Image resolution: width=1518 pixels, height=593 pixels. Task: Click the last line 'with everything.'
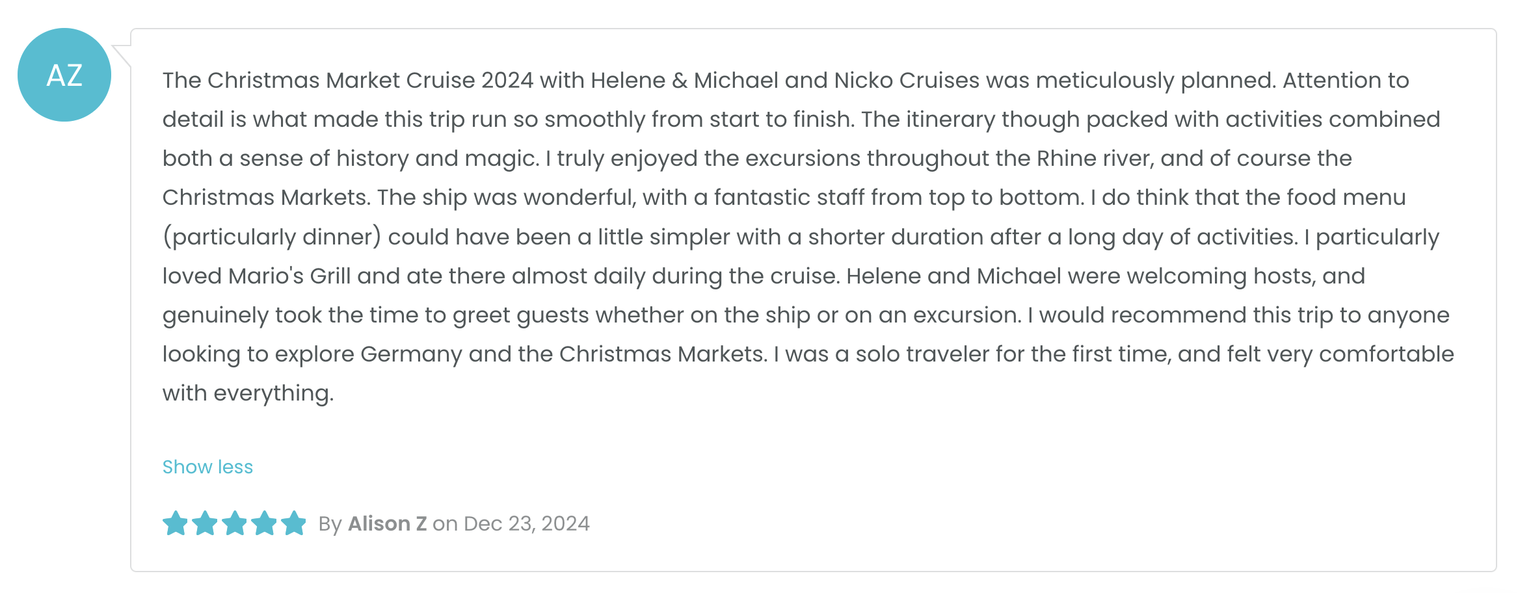(248, 393)
